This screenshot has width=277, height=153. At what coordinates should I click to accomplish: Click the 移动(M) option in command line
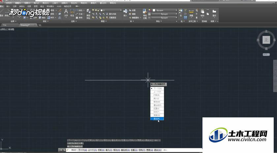tap(117, 150)
